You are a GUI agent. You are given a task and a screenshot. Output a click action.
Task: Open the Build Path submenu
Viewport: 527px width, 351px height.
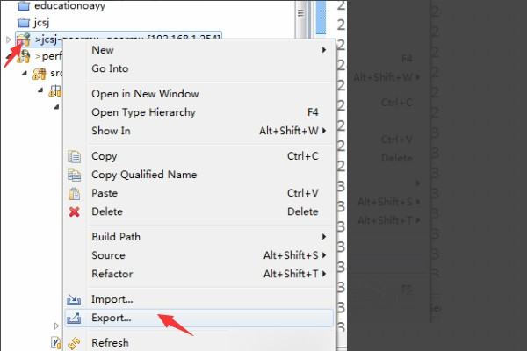[x=199, y=237]
